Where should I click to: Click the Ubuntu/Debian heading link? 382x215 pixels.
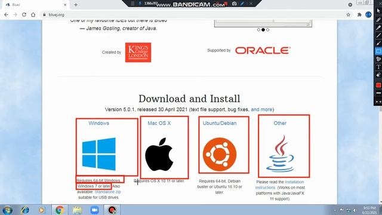coord(220,123)
